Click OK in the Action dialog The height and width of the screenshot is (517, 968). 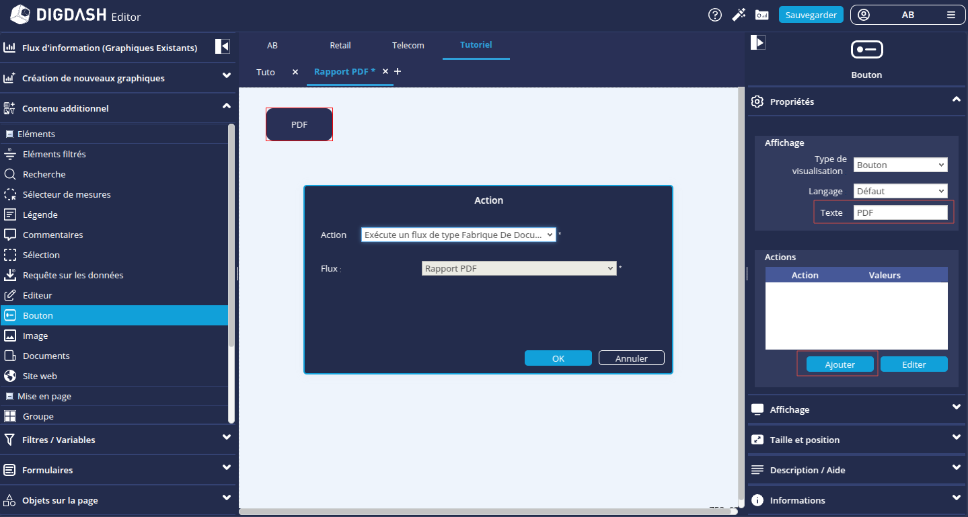click(x=558, y=358)
